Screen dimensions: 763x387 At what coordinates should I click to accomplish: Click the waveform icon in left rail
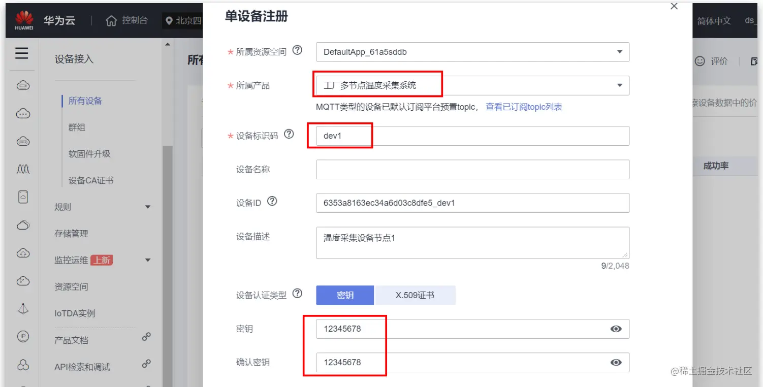tap(23, 170)
